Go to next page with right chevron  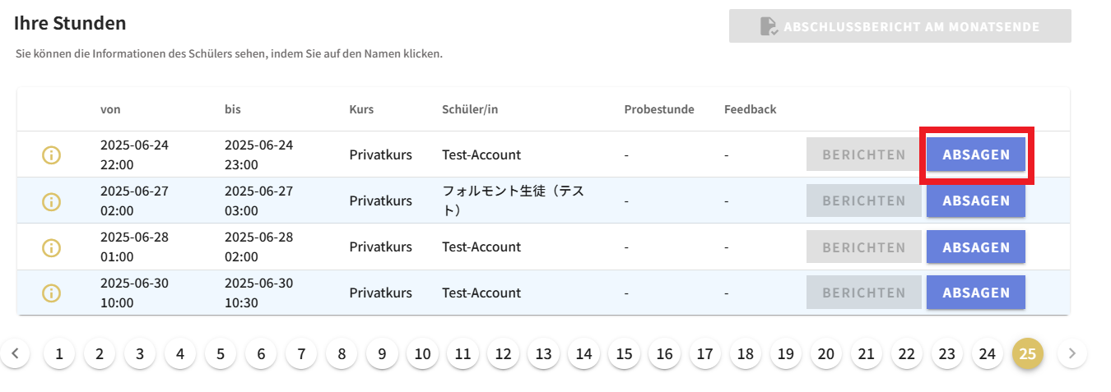tap(1071, 354)
